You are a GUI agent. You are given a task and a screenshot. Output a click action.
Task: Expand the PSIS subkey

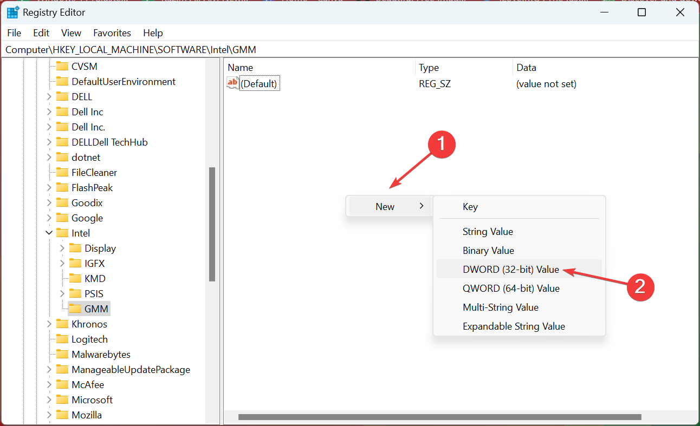pos(62,294)
